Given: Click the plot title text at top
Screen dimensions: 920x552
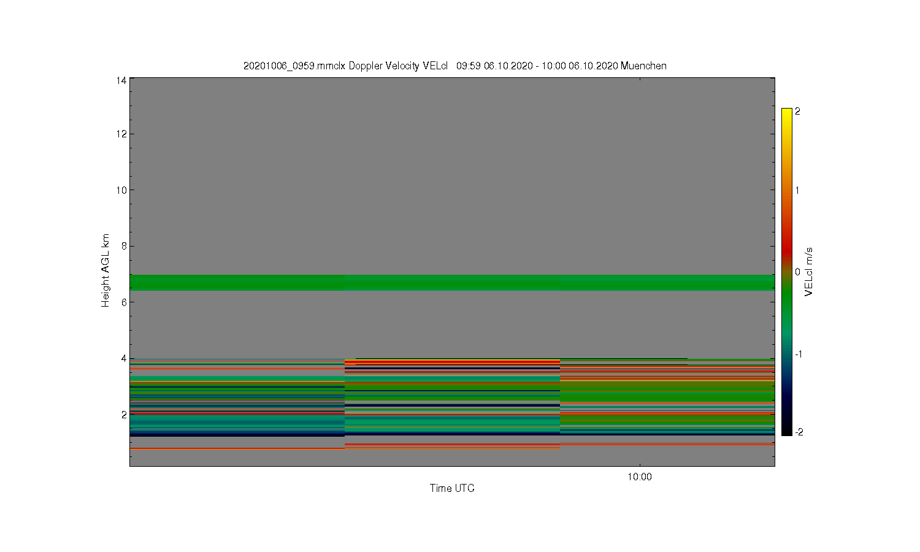Looking at the screenshot, I should pyautogui.click(x=454, y=66).
